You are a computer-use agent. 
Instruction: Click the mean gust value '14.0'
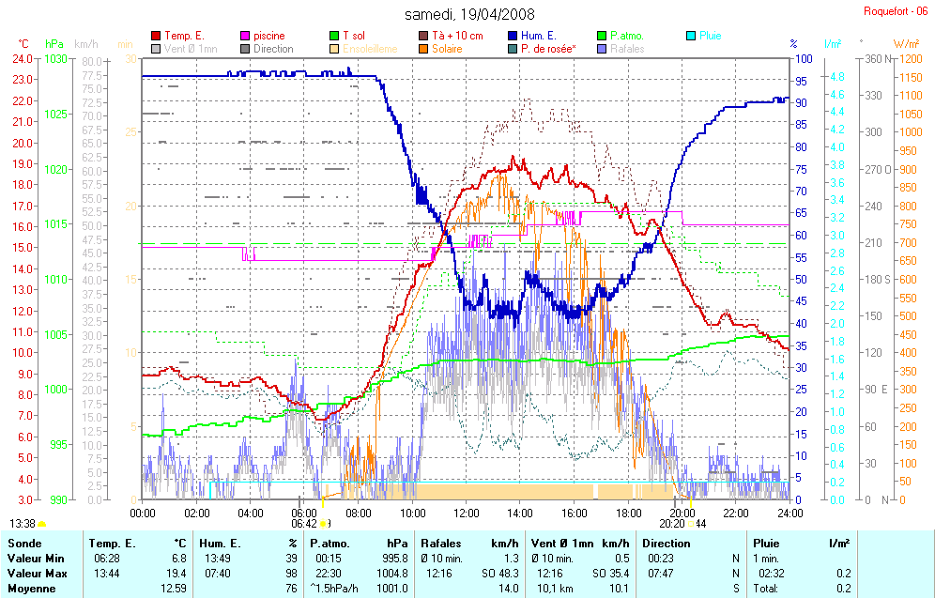tap(509, 589)
